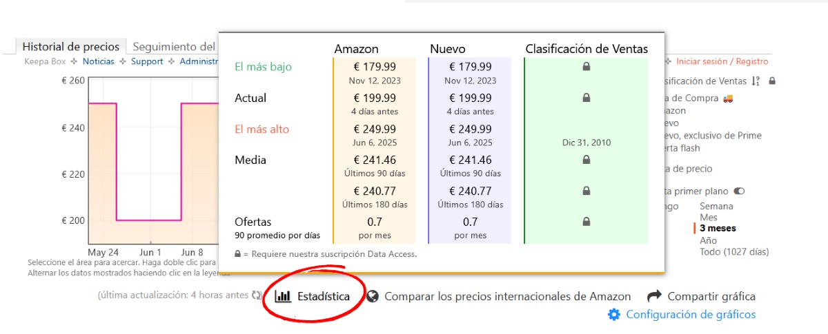Click the magenta price line on the chart

pyautogui.click(x=148, y=220)
